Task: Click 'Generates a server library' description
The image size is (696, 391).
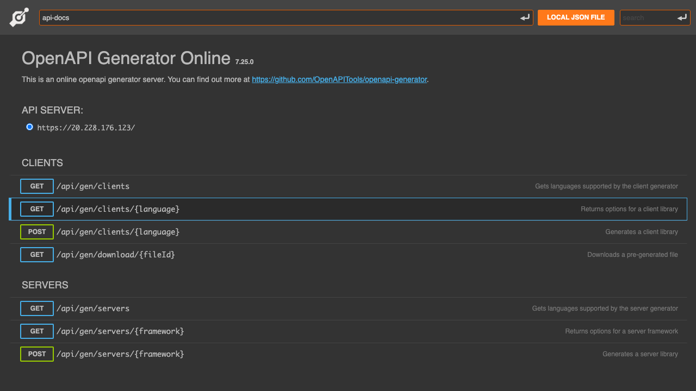Action: (640, 354)
